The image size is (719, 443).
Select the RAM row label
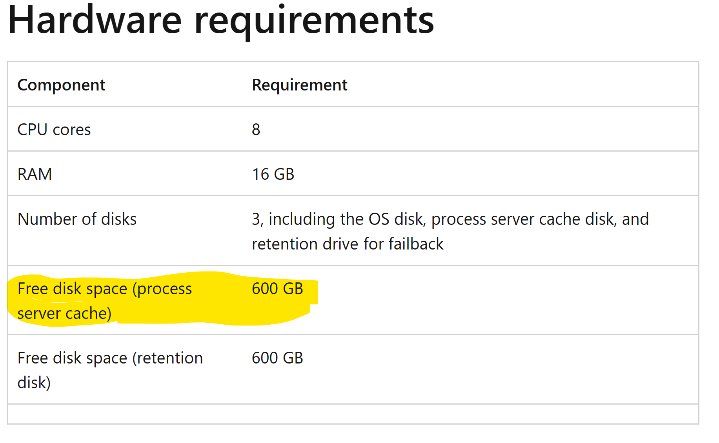35,174
